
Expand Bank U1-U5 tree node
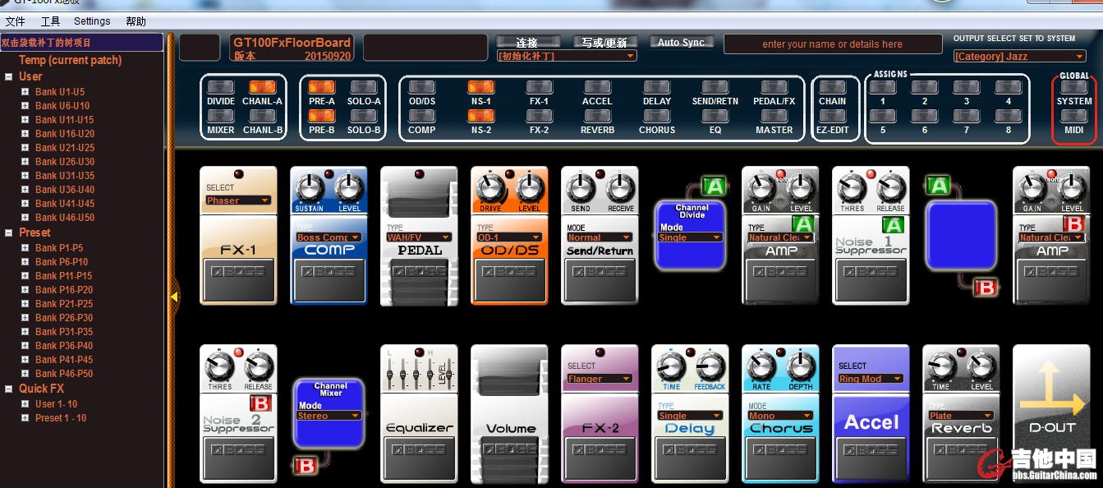(25, 92)
